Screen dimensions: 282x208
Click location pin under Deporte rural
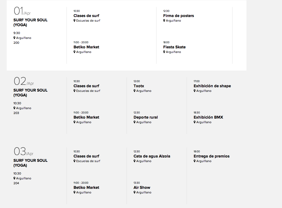134,122
